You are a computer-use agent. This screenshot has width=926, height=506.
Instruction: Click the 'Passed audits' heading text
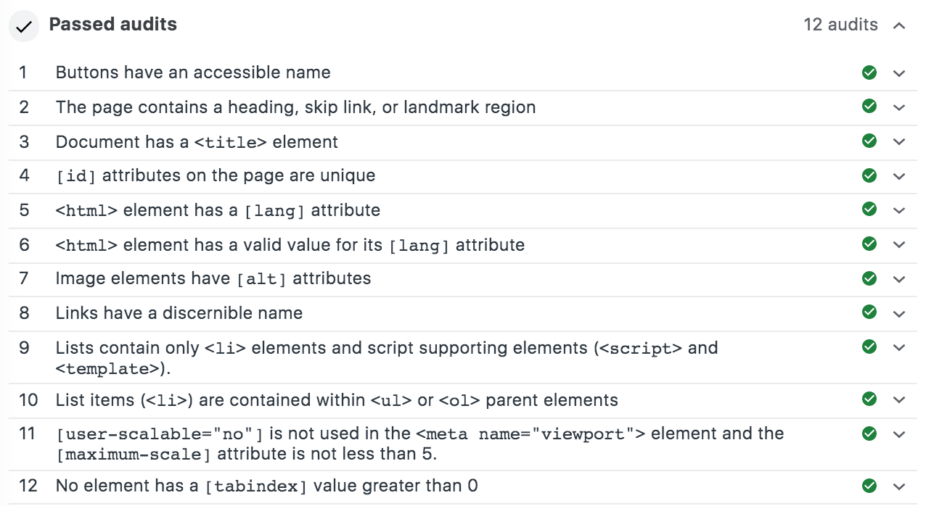[x=112, y=25]
